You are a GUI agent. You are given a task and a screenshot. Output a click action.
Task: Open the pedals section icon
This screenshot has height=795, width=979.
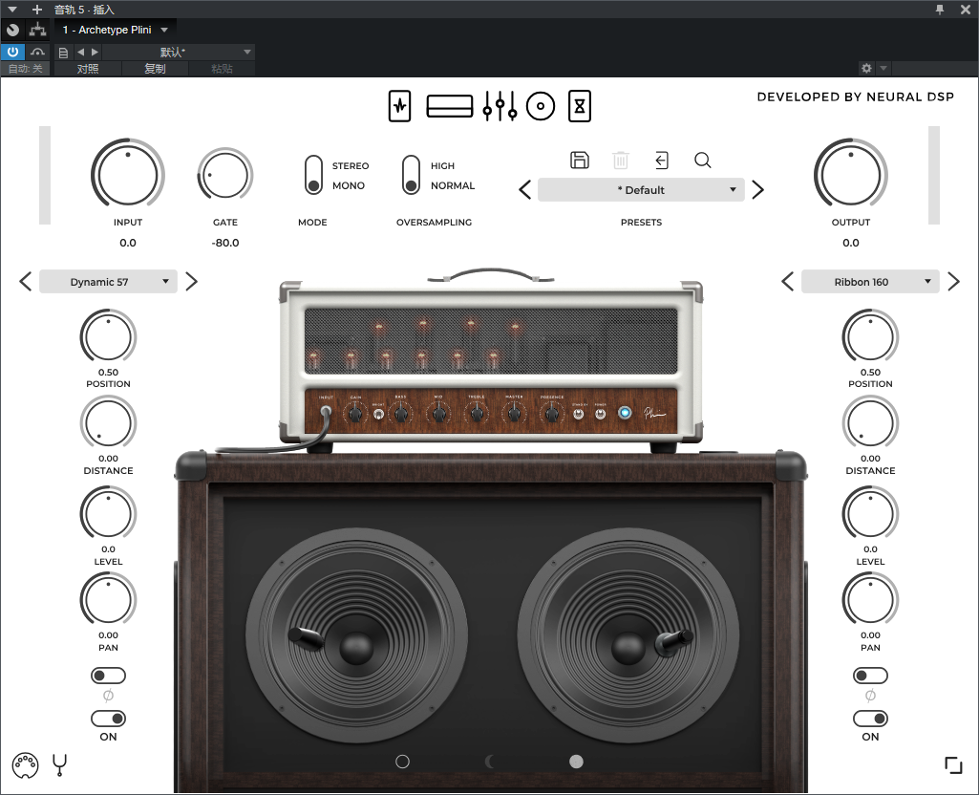[x=399, y=106]
